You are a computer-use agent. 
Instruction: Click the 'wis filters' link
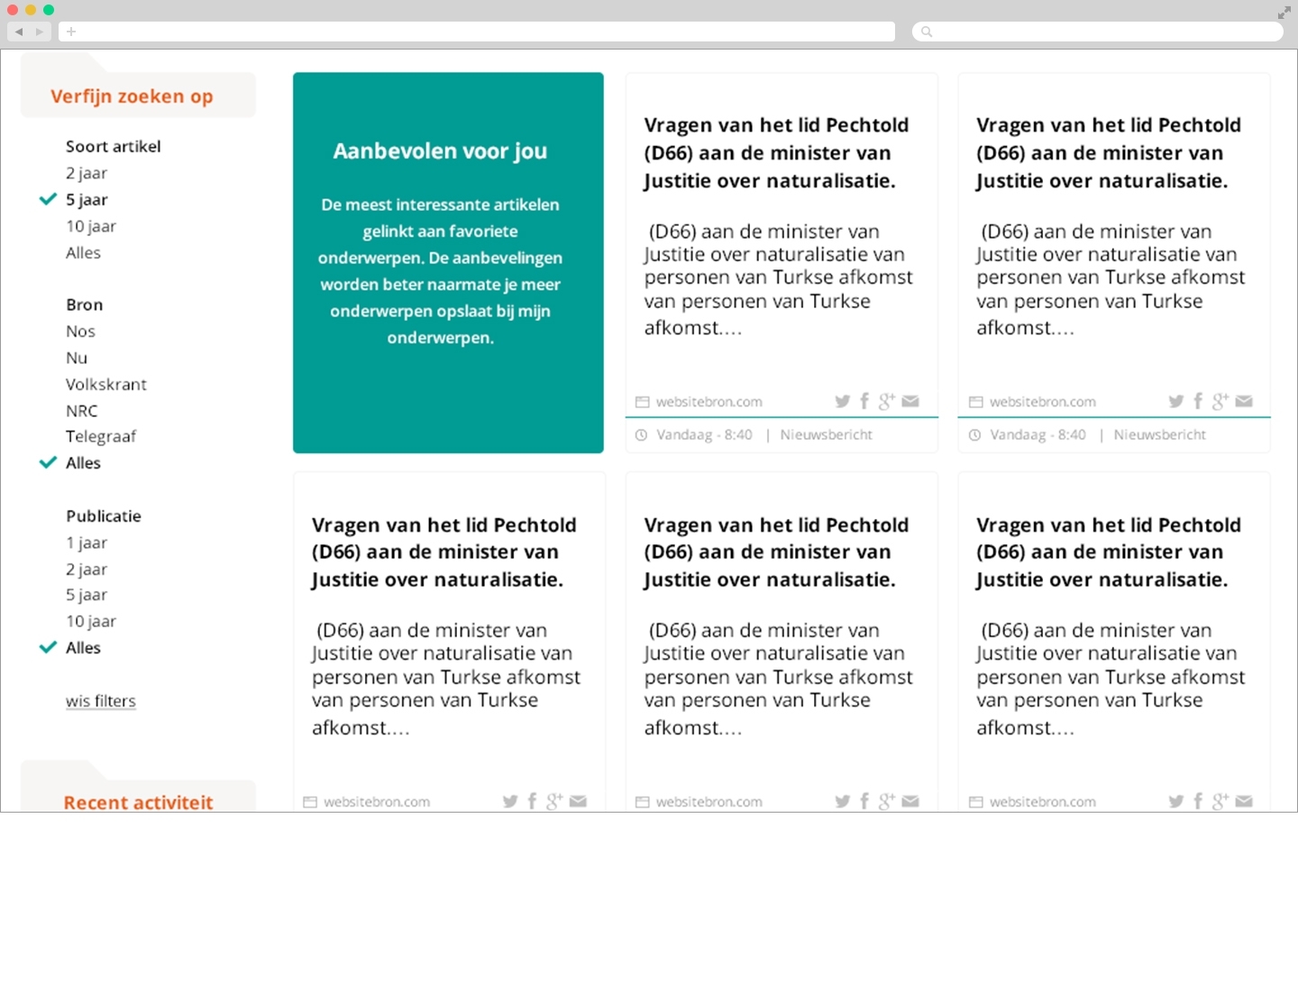[100, 701]
